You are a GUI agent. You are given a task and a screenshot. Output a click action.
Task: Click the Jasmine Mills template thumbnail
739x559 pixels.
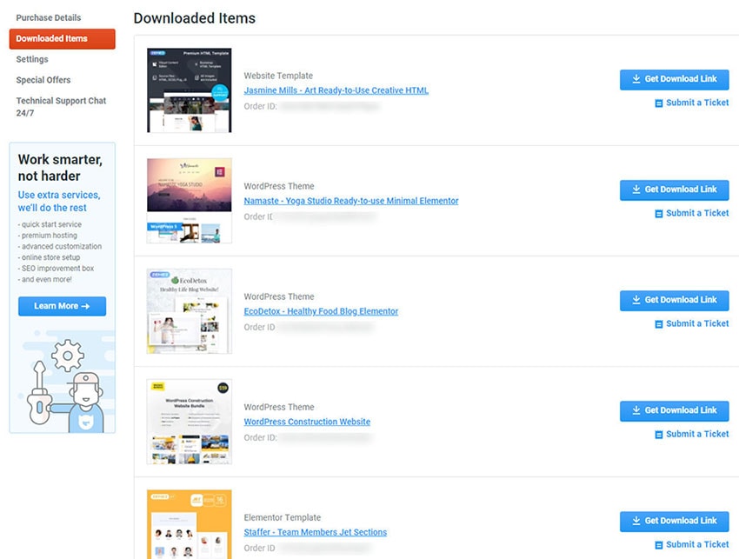pyautogui.click(x=189, y=90)
